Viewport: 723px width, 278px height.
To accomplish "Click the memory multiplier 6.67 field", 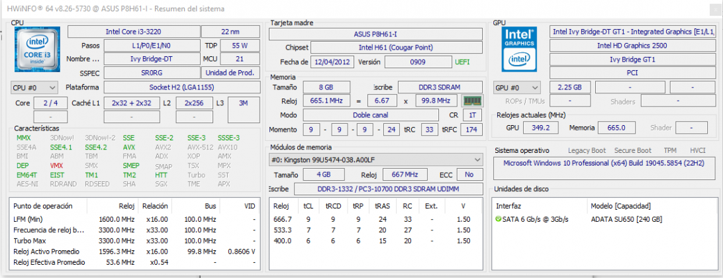I will coord(382,101).
